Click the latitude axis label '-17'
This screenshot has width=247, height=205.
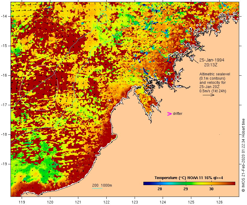coord(4,105)
